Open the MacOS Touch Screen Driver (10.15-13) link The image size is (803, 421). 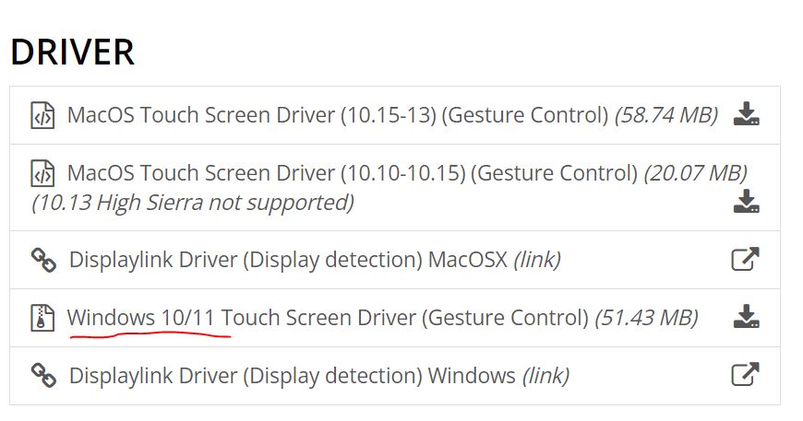(338, 115)
